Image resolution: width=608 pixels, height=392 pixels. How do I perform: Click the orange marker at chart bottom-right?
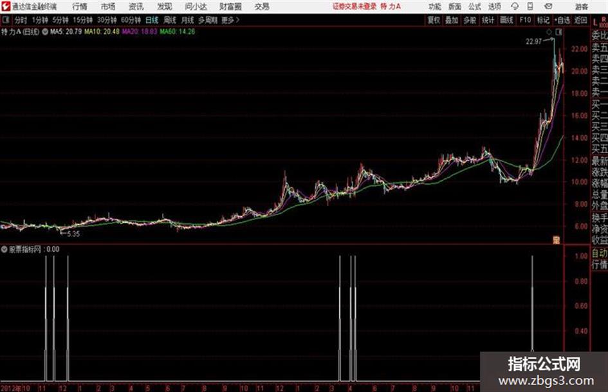[557, 240]
